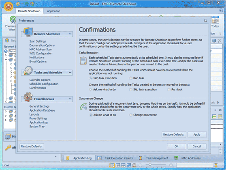Click the Apply button
The height and width of the screenshot is (170, 226).
[x=197, y=135]
